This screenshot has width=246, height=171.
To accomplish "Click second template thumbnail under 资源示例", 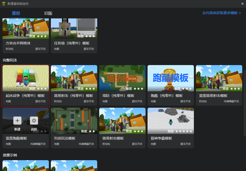I will [x=74, y=165].
